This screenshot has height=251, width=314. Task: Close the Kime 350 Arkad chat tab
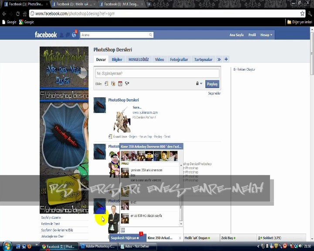click(180, 238)
